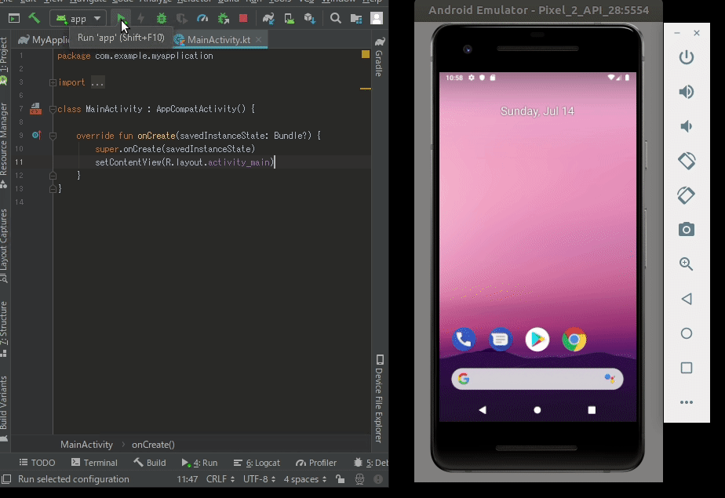
Task: Attach debugger to Android process icon
Action: pos(224,19)
